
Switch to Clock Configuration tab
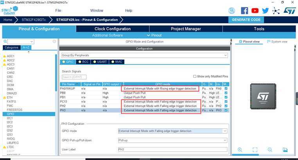pos(113,29)
